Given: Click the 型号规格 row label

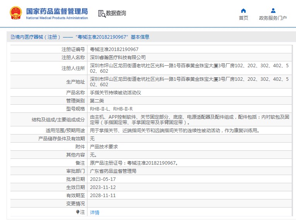Looking at the screenshot, I should click(75, 109).
